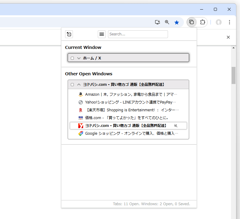Check the ホーム / X window checkbox

72,58
